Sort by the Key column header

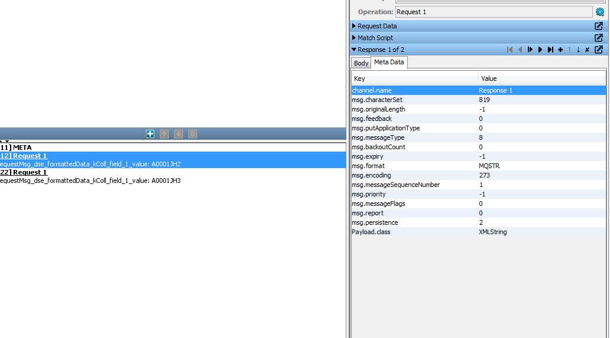[x=415, y=78]
